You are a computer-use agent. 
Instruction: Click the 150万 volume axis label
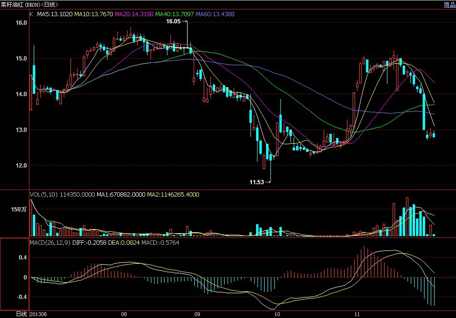click(19, 209)
